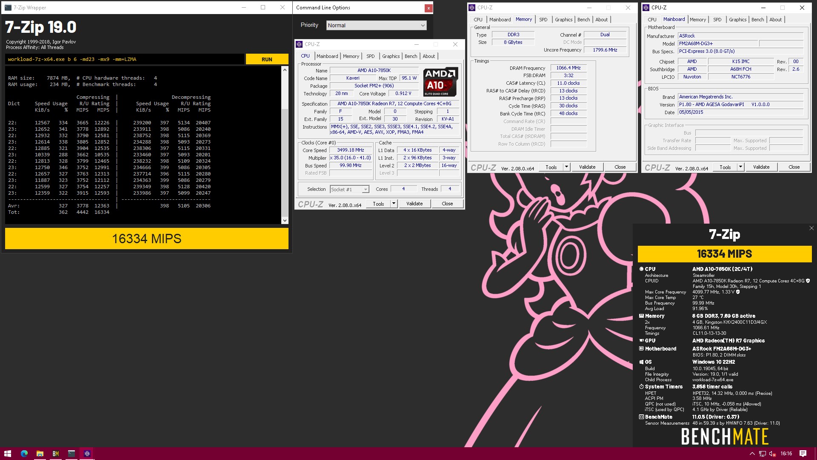This screenshot has height=460, width=817.
Task: Switch to Mainboard tab in CPU-Z CPU window
Action: click(x=327, y=56)
